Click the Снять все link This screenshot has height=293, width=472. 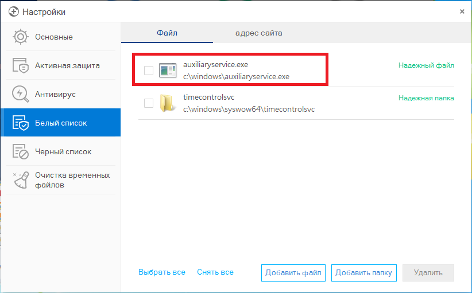tap(215, 272)
